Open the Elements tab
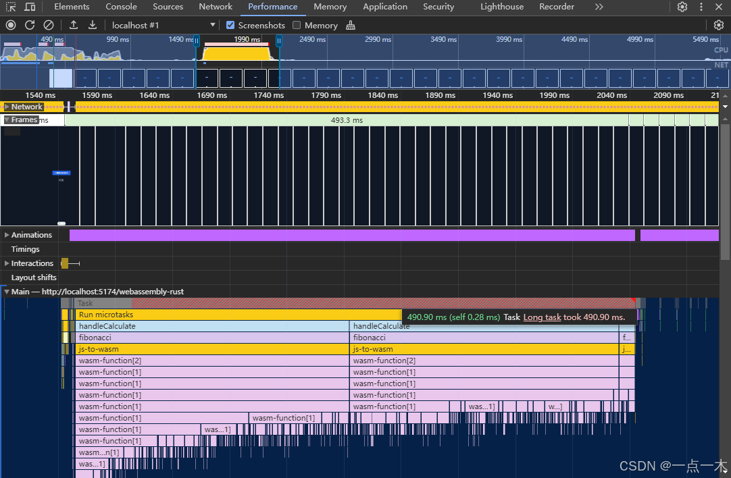731x478 pixels. (72, 7)
